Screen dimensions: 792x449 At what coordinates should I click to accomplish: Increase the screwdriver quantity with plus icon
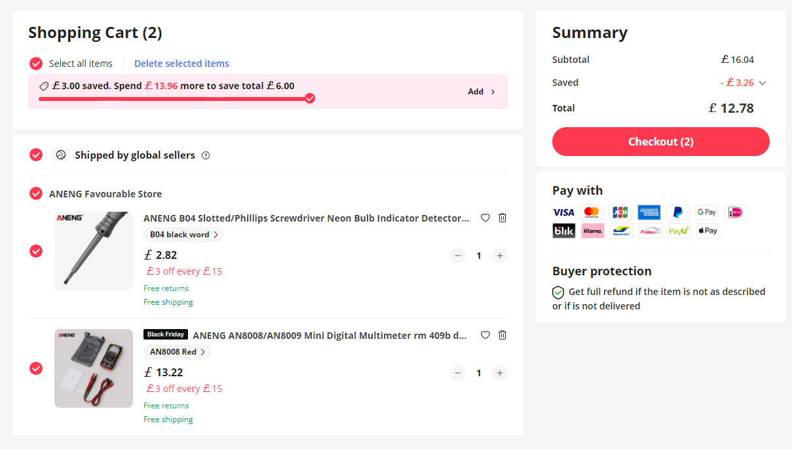click(500, 256)
